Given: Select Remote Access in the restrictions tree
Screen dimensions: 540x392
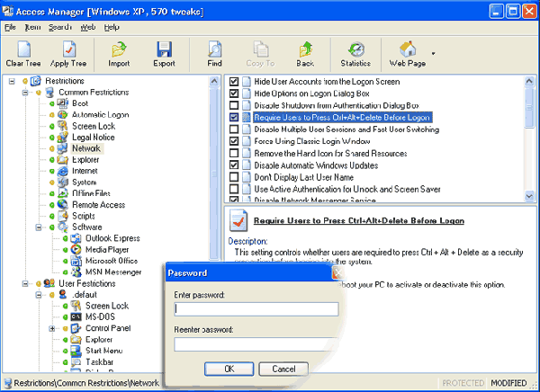Looking at the screenshot, I should pos(98,204).
